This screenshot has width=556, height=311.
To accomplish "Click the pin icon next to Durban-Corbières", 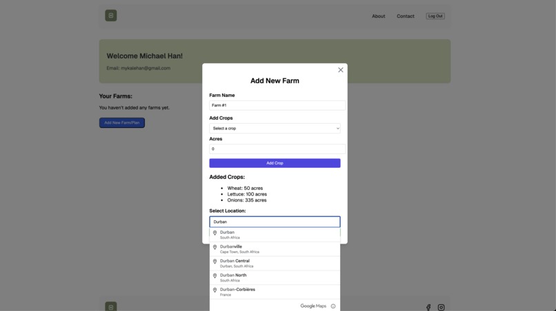I will (215, 290).
